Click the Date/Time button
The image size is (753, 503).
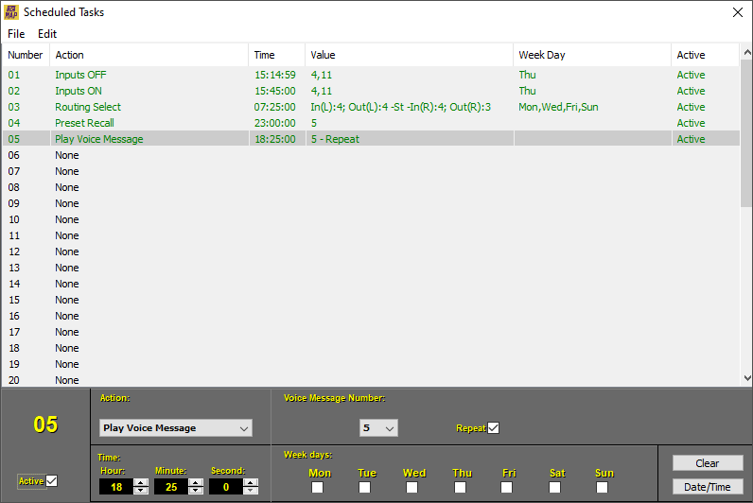tap(707, 487)
